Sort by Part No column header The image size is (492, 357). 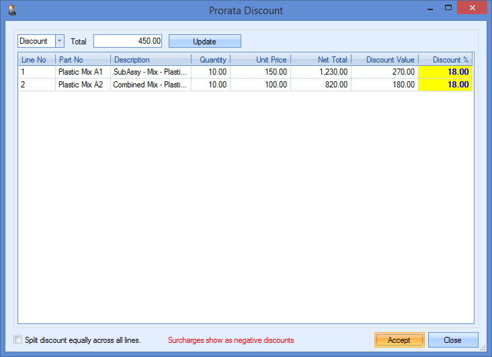click(83, 60)
